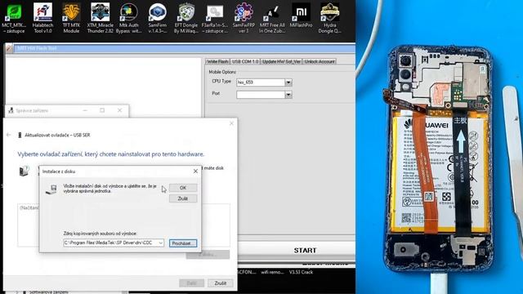Open the Halabtech Tool v1.0 shortcut
Image resolution: width=523 pixels, height=294 pixels.
[x=42, y=18]
